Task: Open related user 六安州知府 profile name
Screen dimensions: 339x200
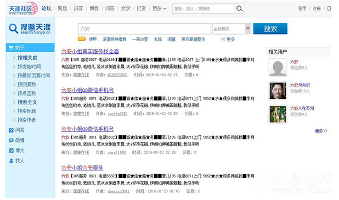Action: pos(300,85)
